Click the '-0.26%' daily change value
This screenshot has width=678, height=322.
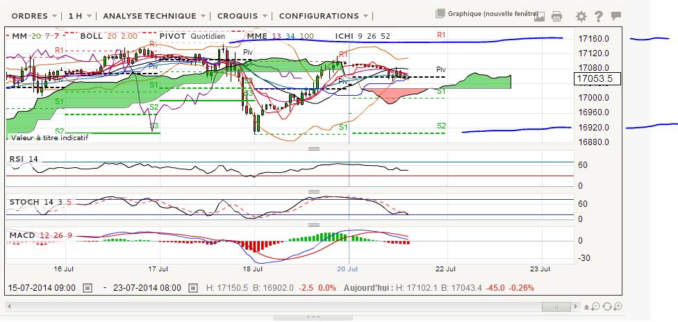click(x=522, y=287)
